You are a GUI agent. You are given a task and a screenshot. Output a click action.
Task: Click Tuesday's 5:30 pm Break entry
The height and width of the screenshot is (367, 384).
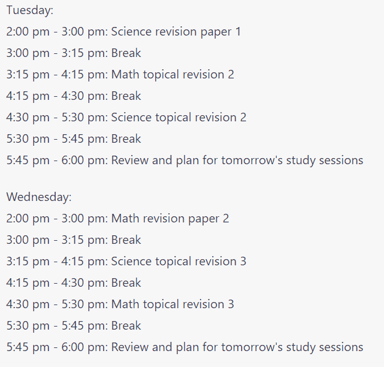(x=74, y=139)
